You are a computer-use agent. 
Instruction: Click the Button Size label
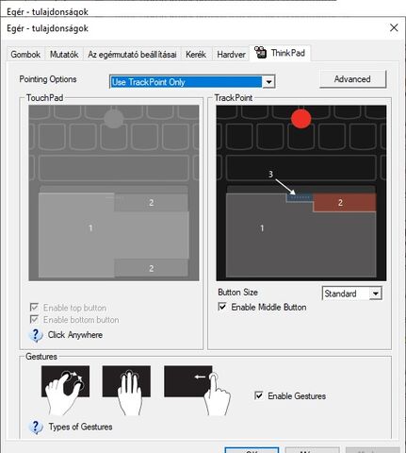click(237, 293)
